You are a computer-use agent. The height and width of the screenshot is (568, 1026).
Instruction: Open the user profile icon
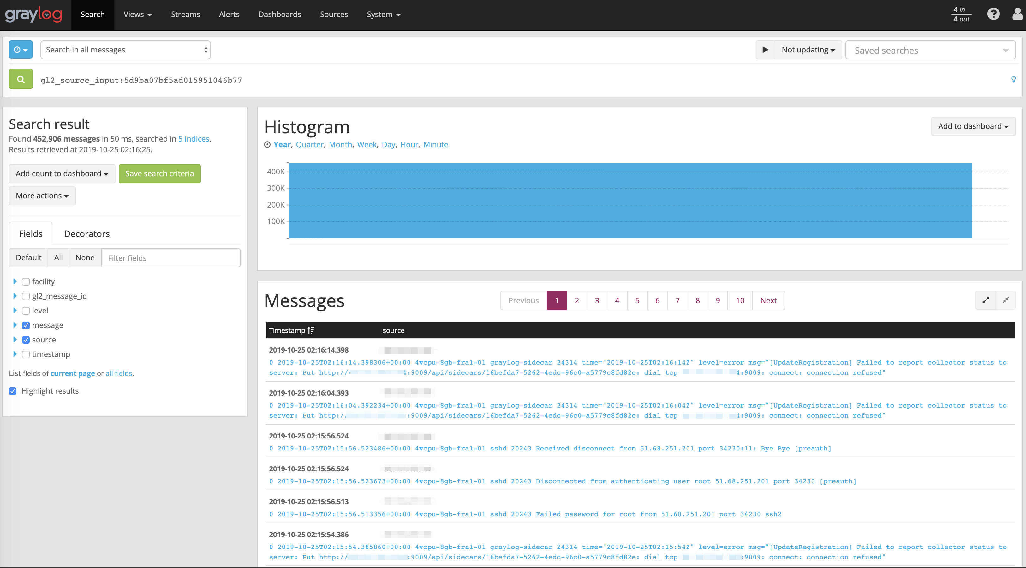[x=1017, y=14]
